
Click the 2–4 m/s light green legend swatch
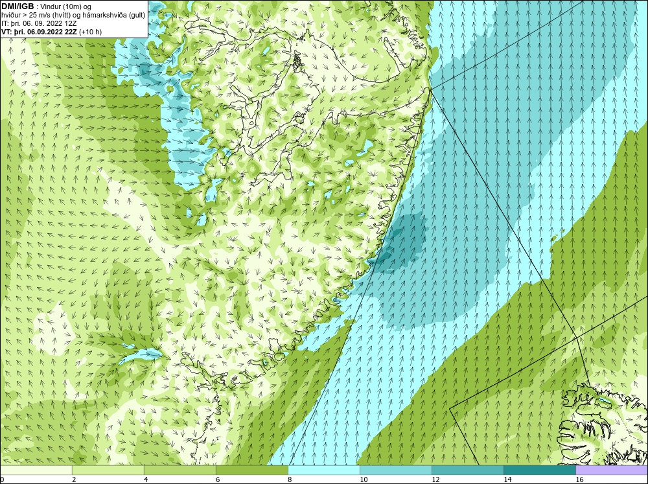(108, 470)
